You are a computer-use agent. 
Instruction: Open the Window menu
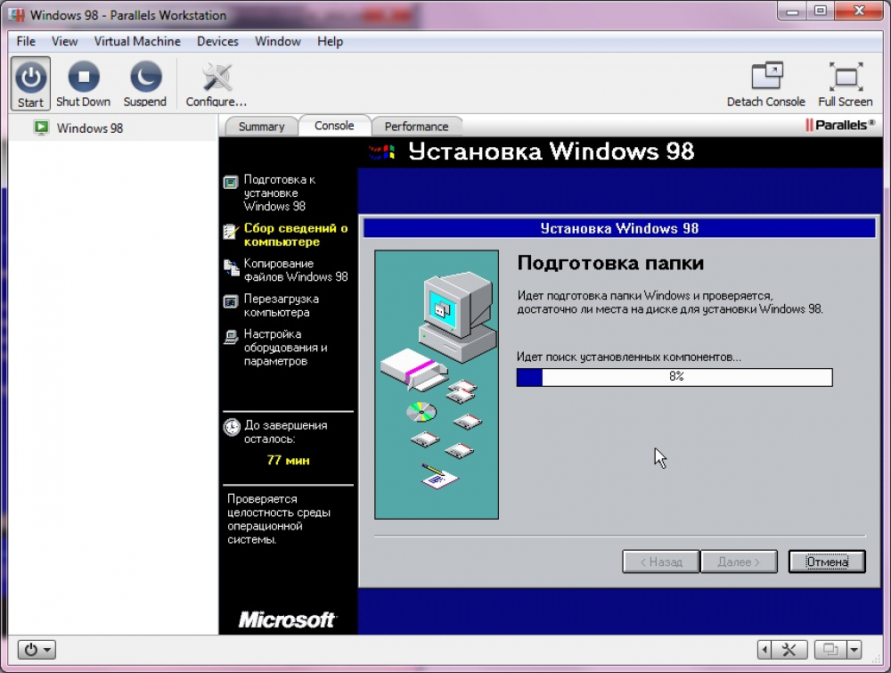[x=277, y=42]
